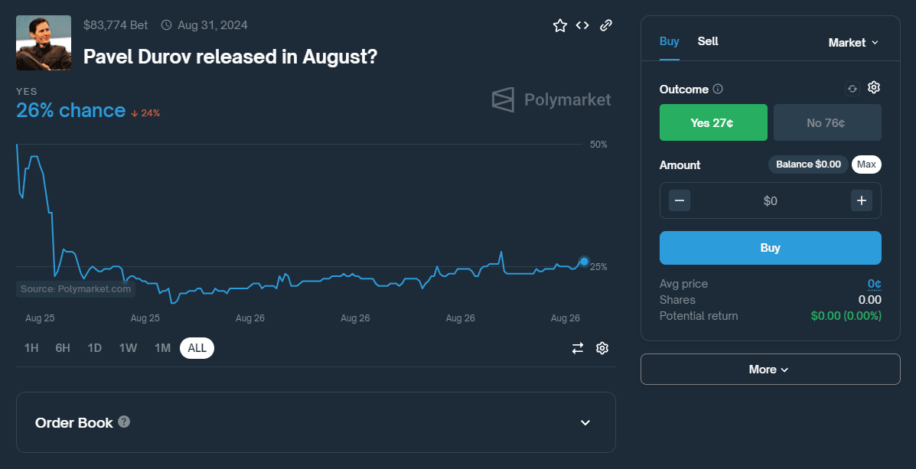Image resolution: width=916 pixels, height=469 pixels.
Task: Switch chart range to ALL
Action: tap(197, 348)
